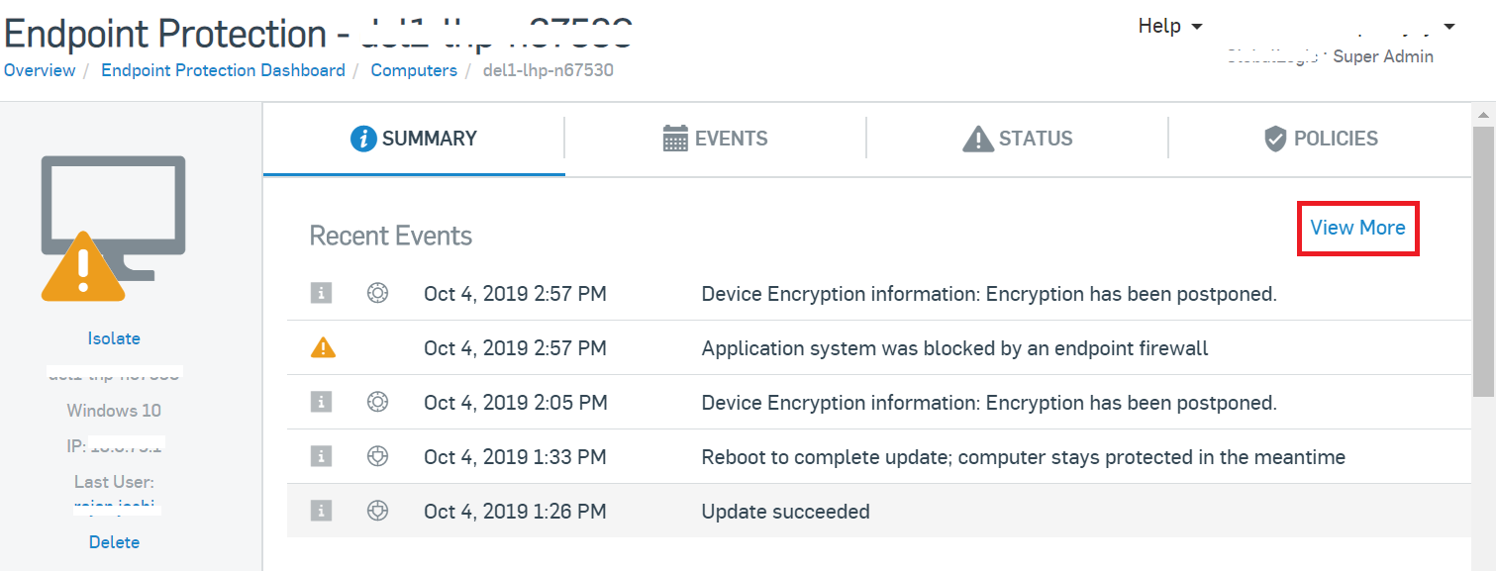This screenshot has width=1496, height=571.
Task: Click the Isolate link under computer
Action: 114,338
